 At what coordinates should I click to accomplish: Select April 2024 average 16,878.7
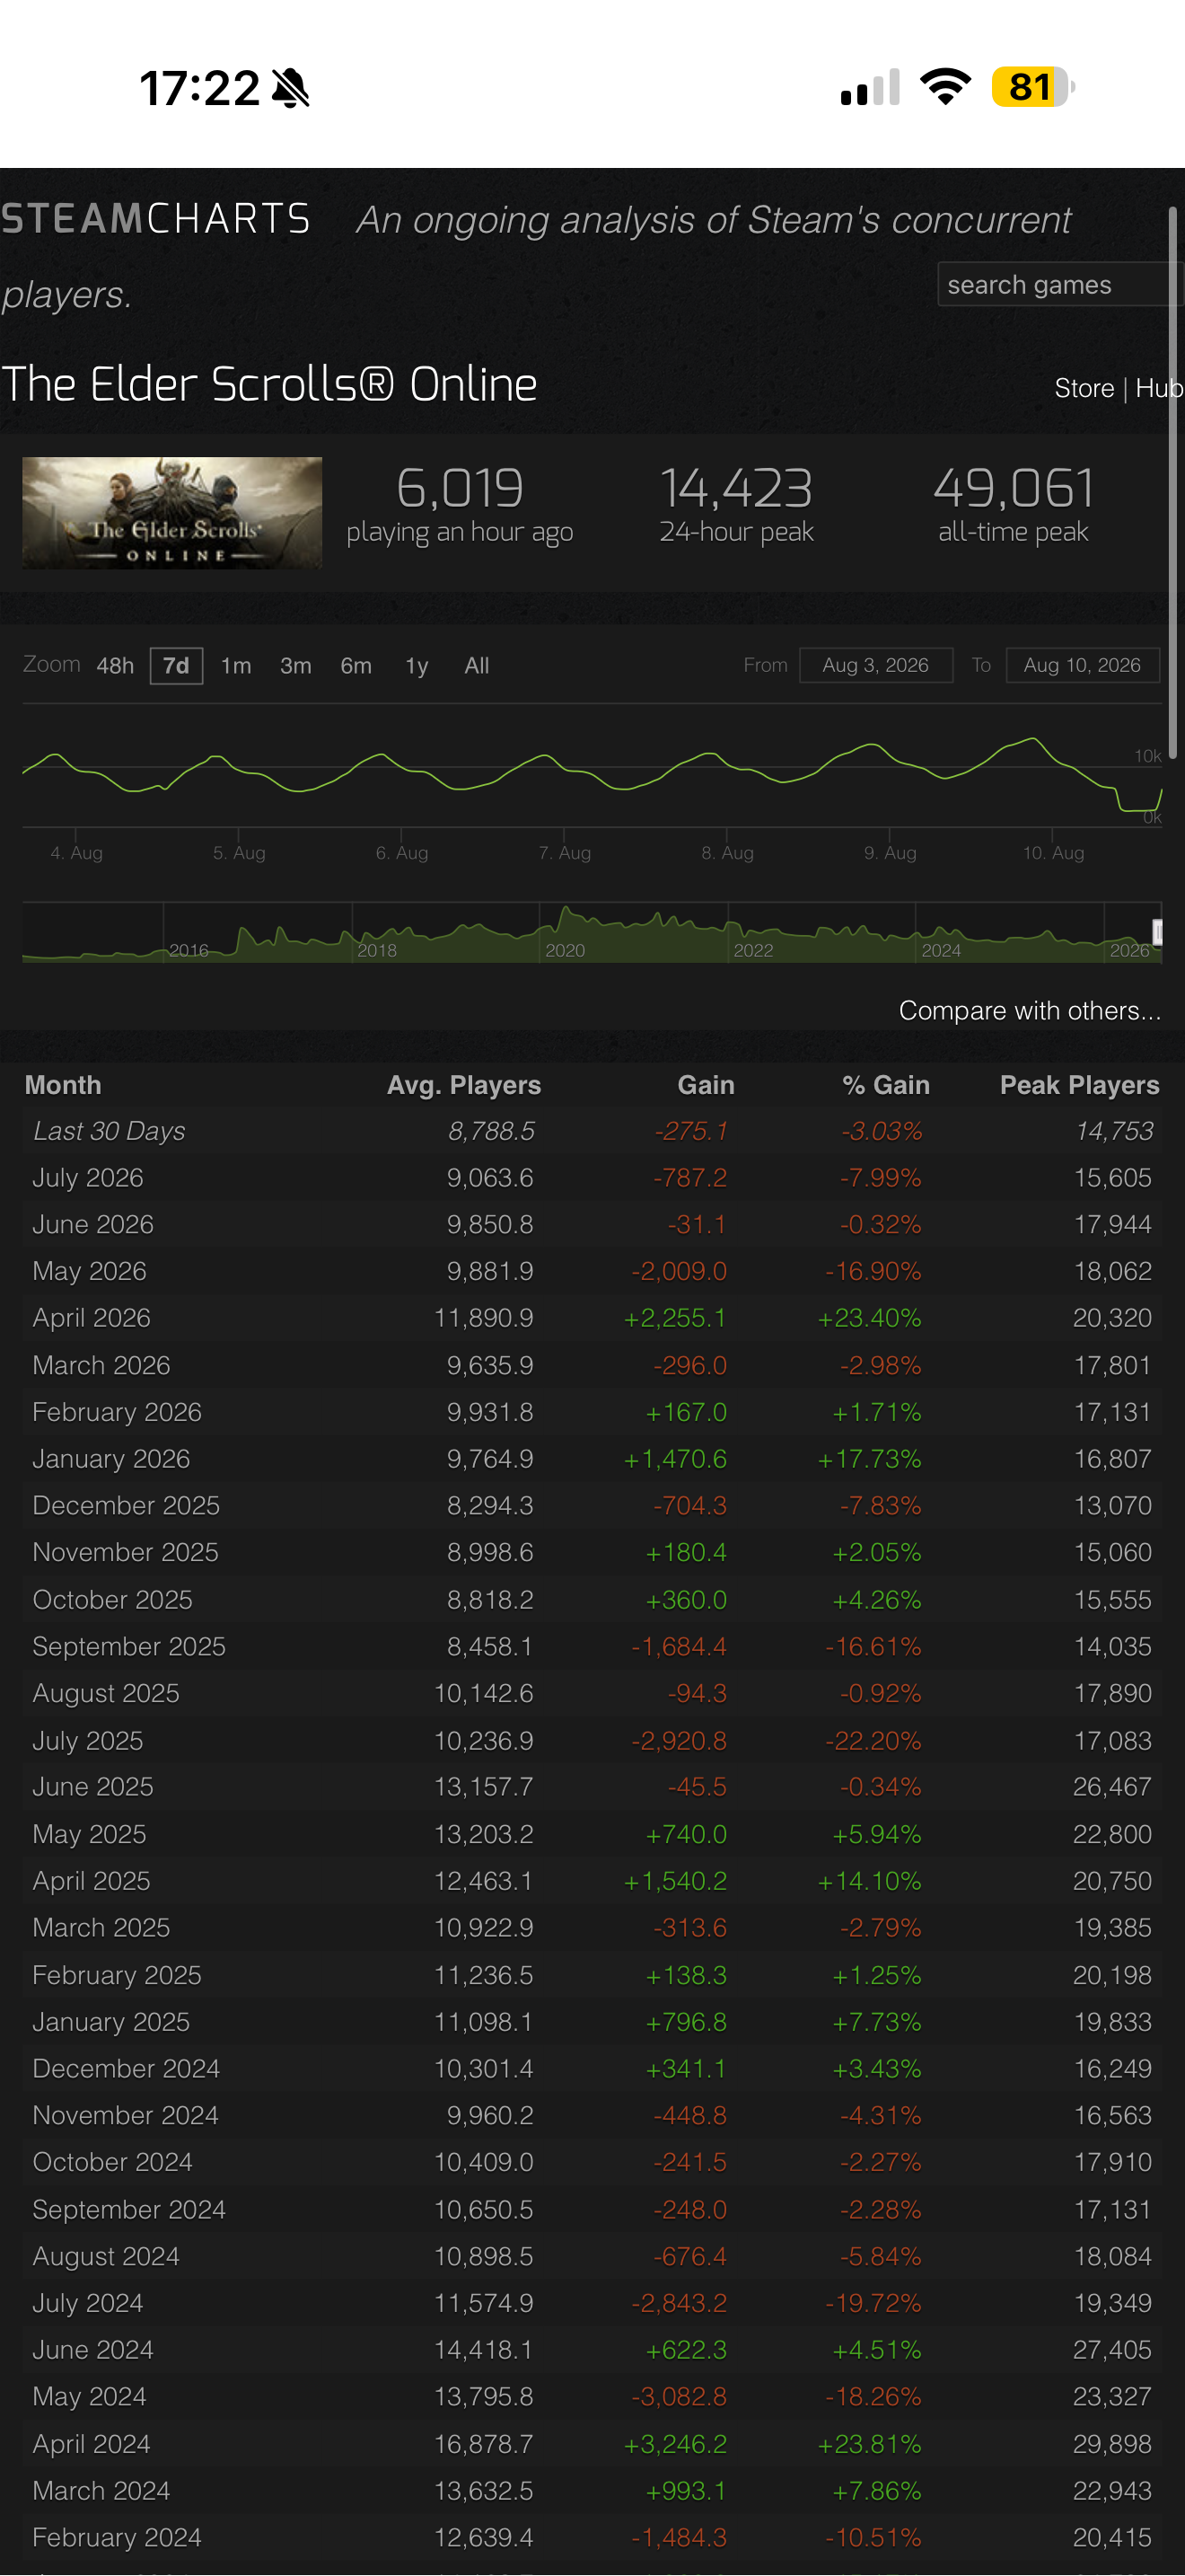[484, 2444]
